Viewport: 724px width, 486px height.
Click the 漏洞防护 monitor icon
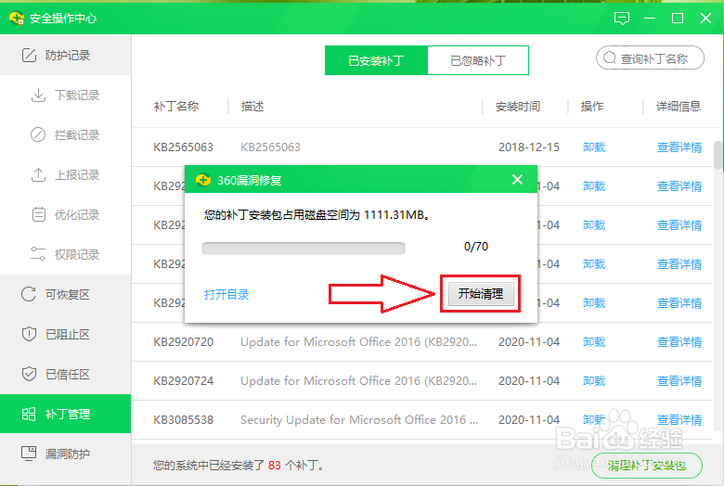coord(29,454)
